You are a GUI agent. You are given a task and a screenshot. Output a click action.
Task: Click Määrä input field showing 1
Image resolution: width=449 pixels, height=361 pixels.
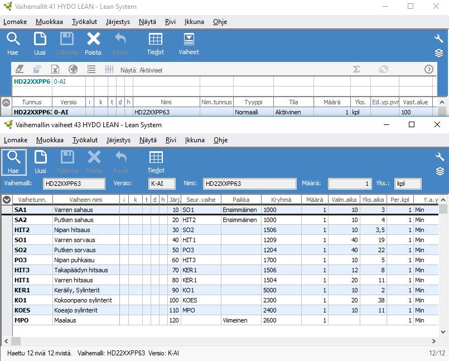tap(350, 184)
